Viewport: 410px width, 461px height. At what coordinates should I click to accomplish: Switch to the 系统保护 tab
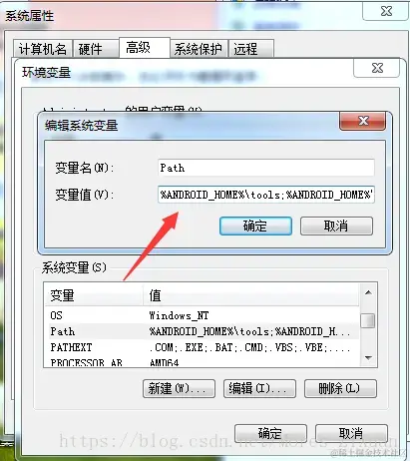199,49
